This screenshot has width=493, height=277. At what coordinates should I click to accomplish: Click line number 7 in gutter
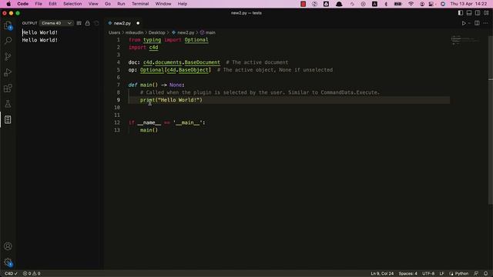[x=118, y=85]
